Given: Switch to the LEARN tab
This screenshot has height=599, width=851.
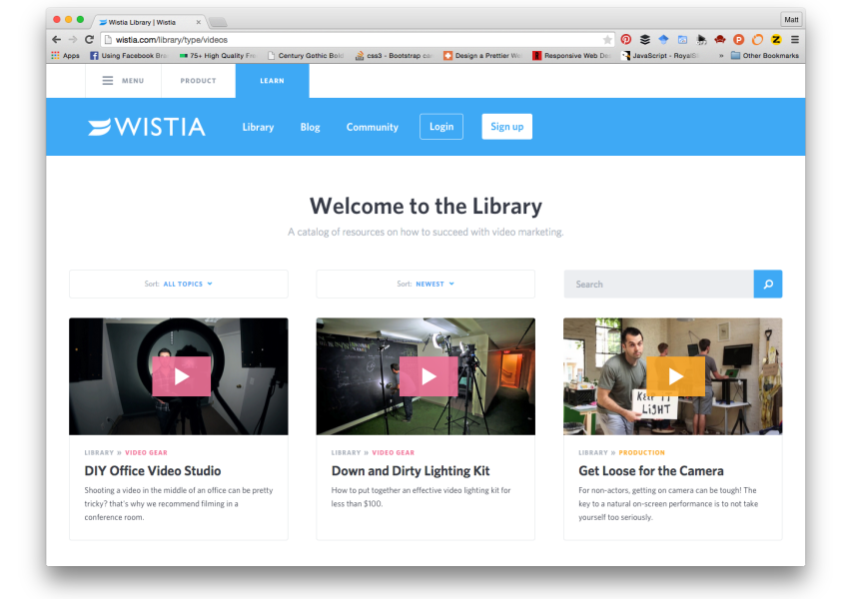Looking at the screenshot, I should pos(272,81).
